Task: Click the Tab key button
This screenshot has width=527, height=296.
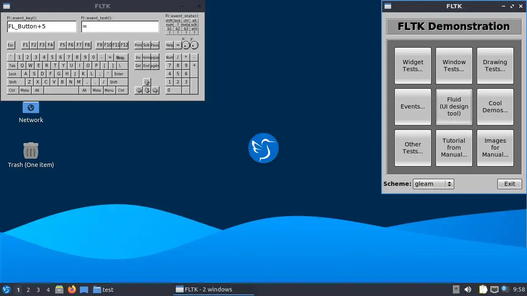Action: pos(12,66)
